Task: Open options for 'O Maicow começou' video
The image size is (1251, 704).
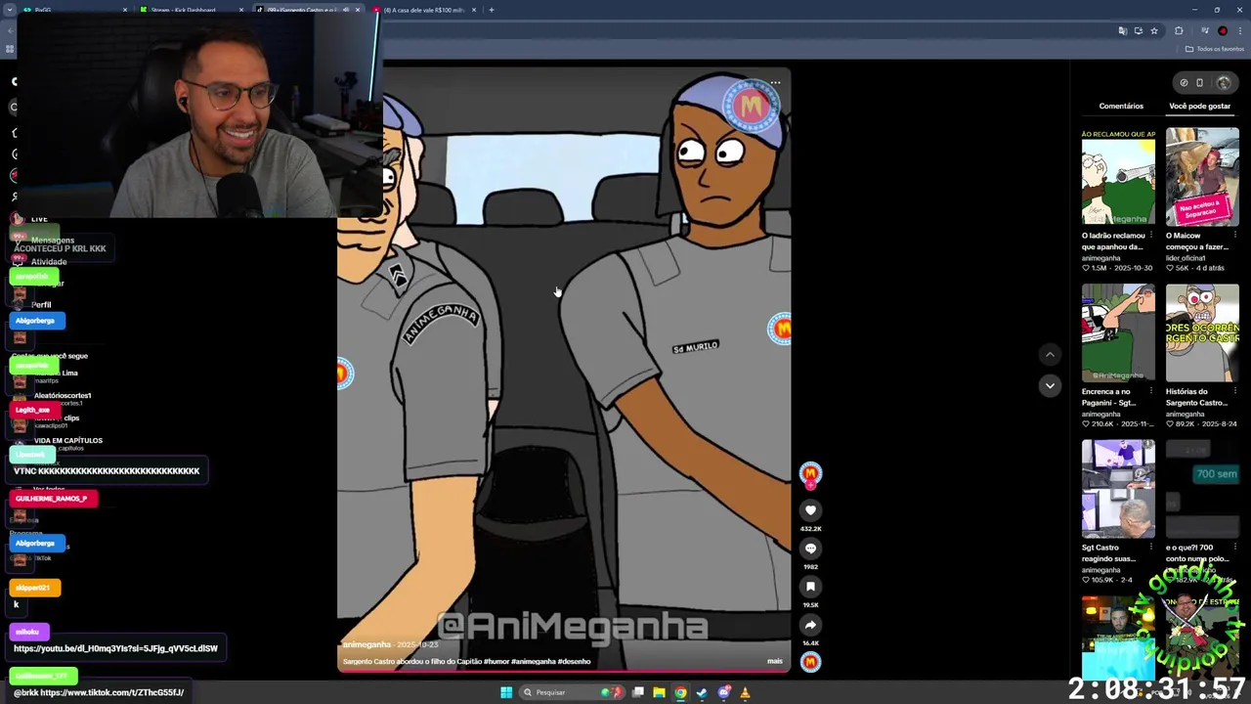Action: [1236, 236]
